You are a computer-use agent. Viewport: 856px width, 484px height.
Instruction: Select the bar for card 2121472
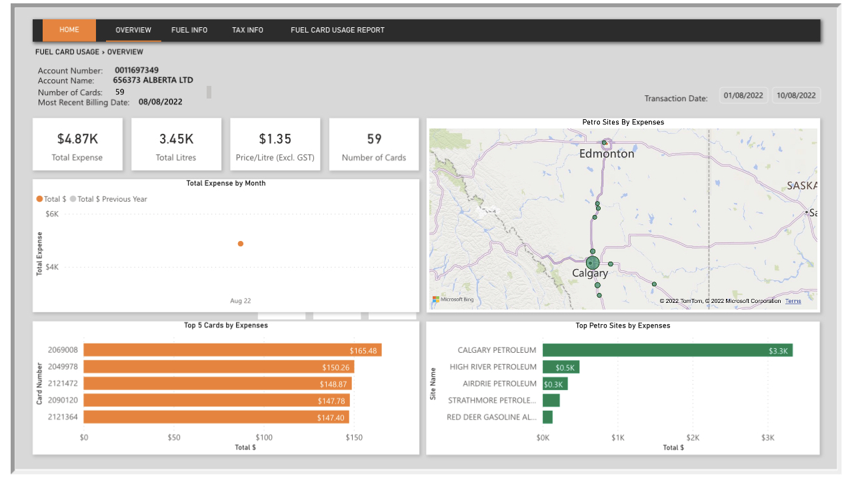point(217,383)
